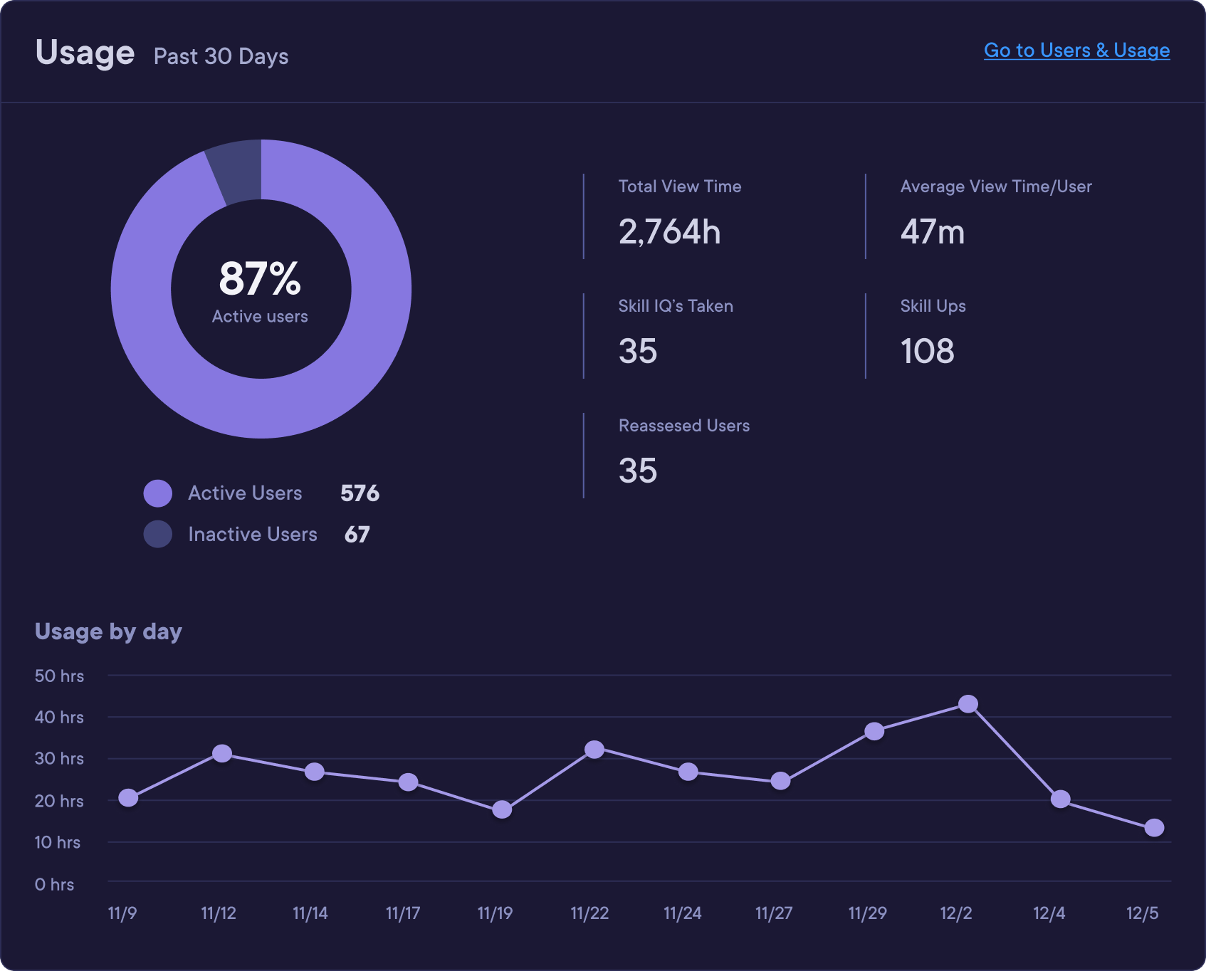1206x971 pixels.
Task: Click the 50 hrs axis label
Action: 58,676
